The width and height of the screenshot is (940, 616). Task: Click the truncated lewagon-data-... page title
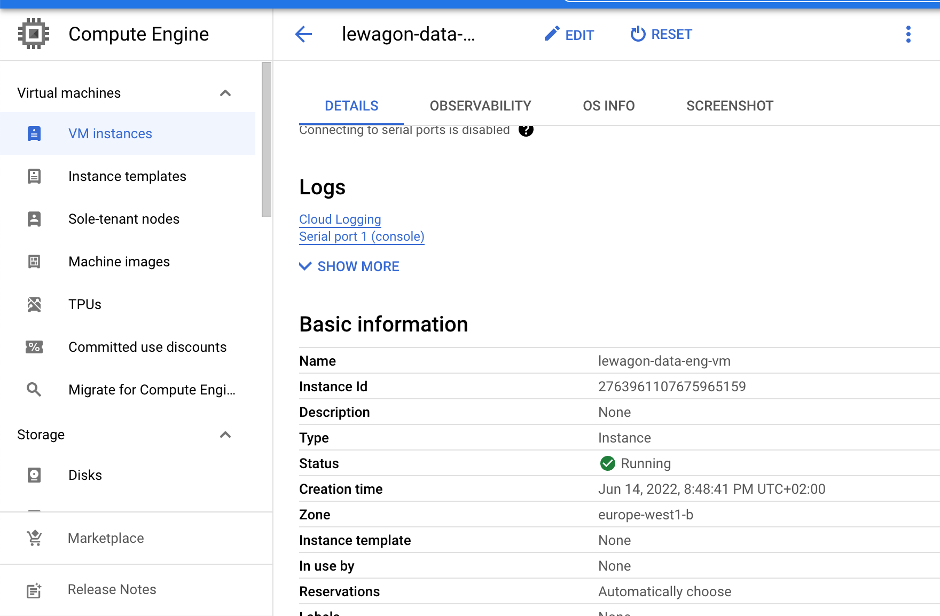tap(408, 34)
